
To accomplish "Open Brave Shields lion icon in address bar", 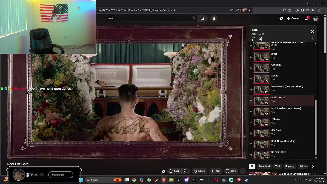I will (x=244, y=10).
